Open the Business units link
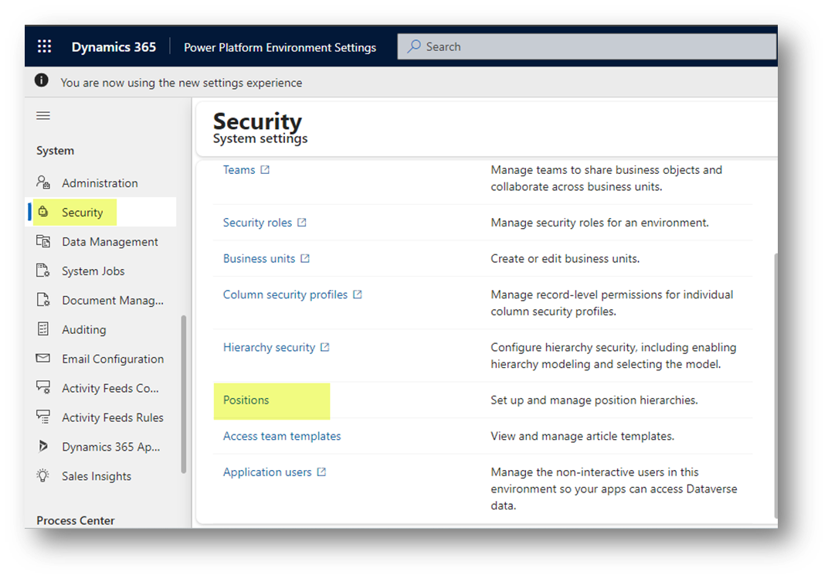Screen dimensions: 828x579 tap(259, 258)
